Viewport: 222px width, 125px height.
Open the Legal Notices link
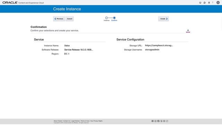coord(76,121)
